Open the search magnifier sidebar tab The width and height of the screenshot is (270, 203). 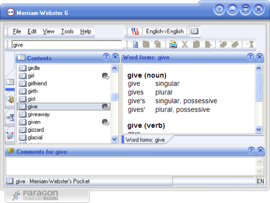point(10,99)
